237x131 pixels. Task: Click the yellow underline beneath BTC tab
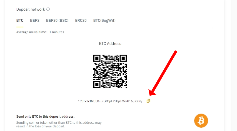coord(20,27)
